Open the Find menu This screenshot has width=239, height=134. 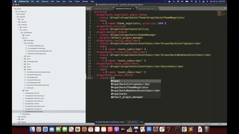coord(52,1)
